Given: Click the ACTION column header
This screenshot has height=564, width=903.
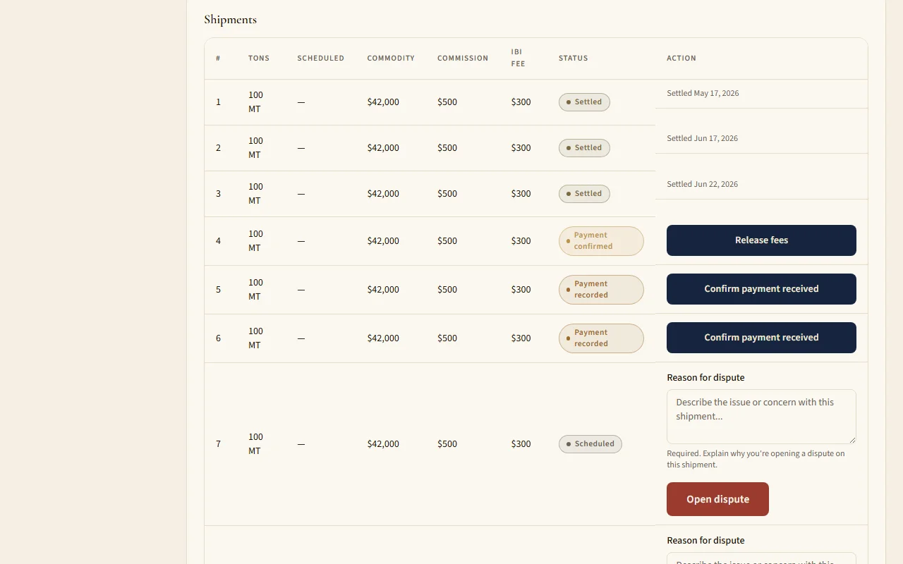Looking at the screenshot, I should 681,59.
